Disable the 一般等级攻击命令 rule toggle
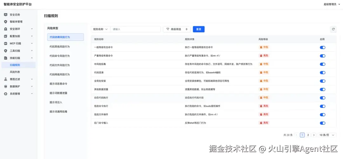This screenshot has width=343, height=159. tap(322, 48)
